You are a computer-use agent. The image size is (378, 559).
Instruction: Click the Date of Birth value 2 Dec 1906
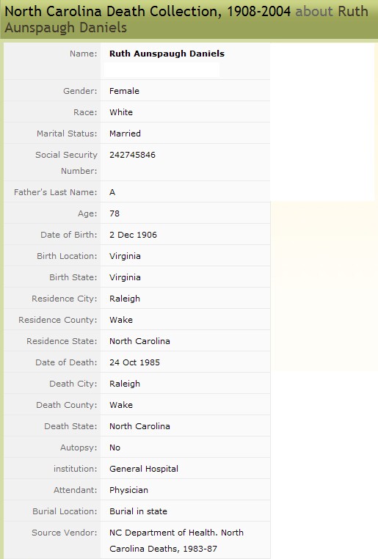point(133,235)
